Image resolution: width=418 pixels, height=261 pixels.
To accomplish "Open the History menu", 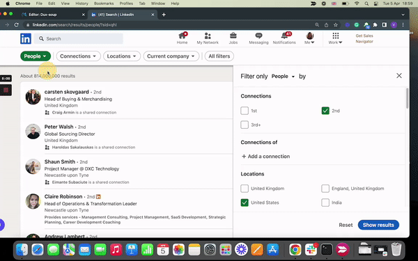I will pos(82,3).
